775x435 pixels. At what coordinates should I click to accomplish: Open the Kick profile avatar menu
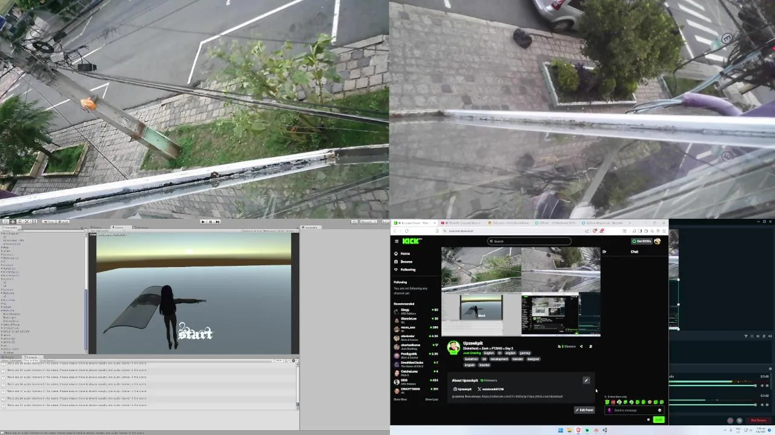pyautogui.click(x=658, y=241)
